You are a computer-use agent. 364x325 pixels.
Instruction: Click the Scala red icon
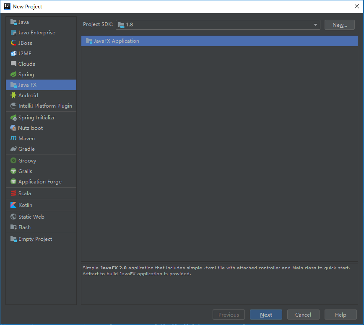point(13,193)
